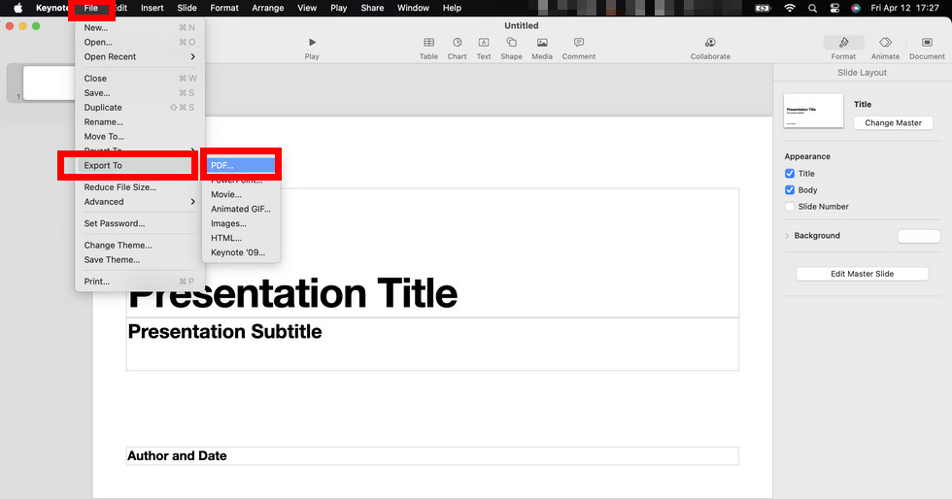This screenshot has height=499, width=952.
Task: Click the Author and Date text box
Action: (x=432, y=456)
